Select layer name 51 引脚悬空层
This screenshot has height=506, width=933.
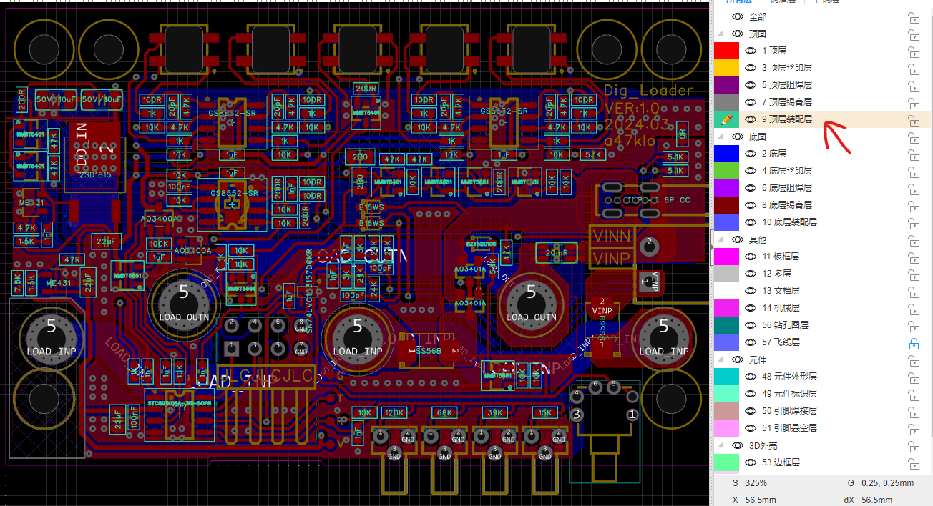pos(789,428)
